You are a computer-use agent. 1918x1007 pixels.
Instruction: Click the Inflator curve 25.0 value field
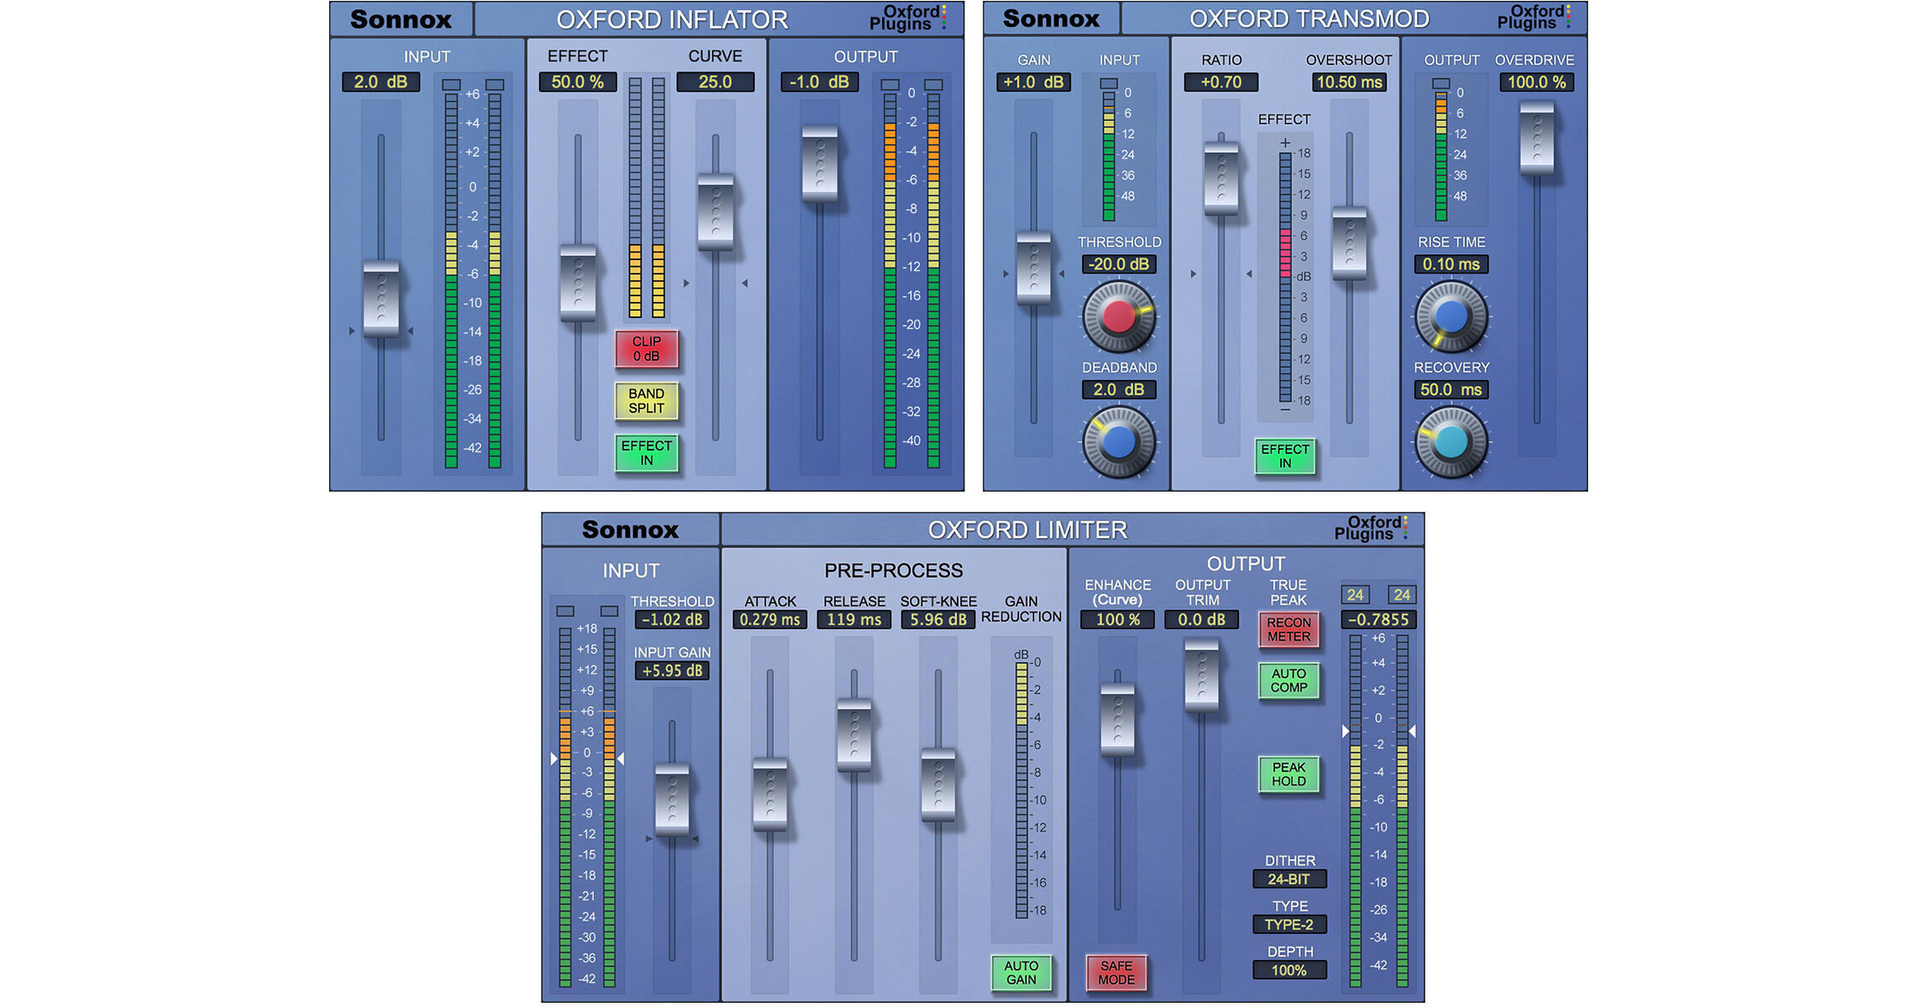coord(715,82)
